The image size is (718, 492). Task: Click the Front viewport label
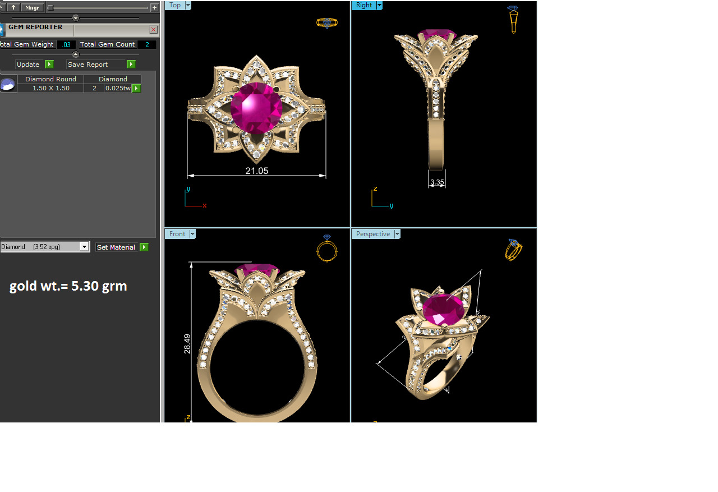click(x=177, y=234)
